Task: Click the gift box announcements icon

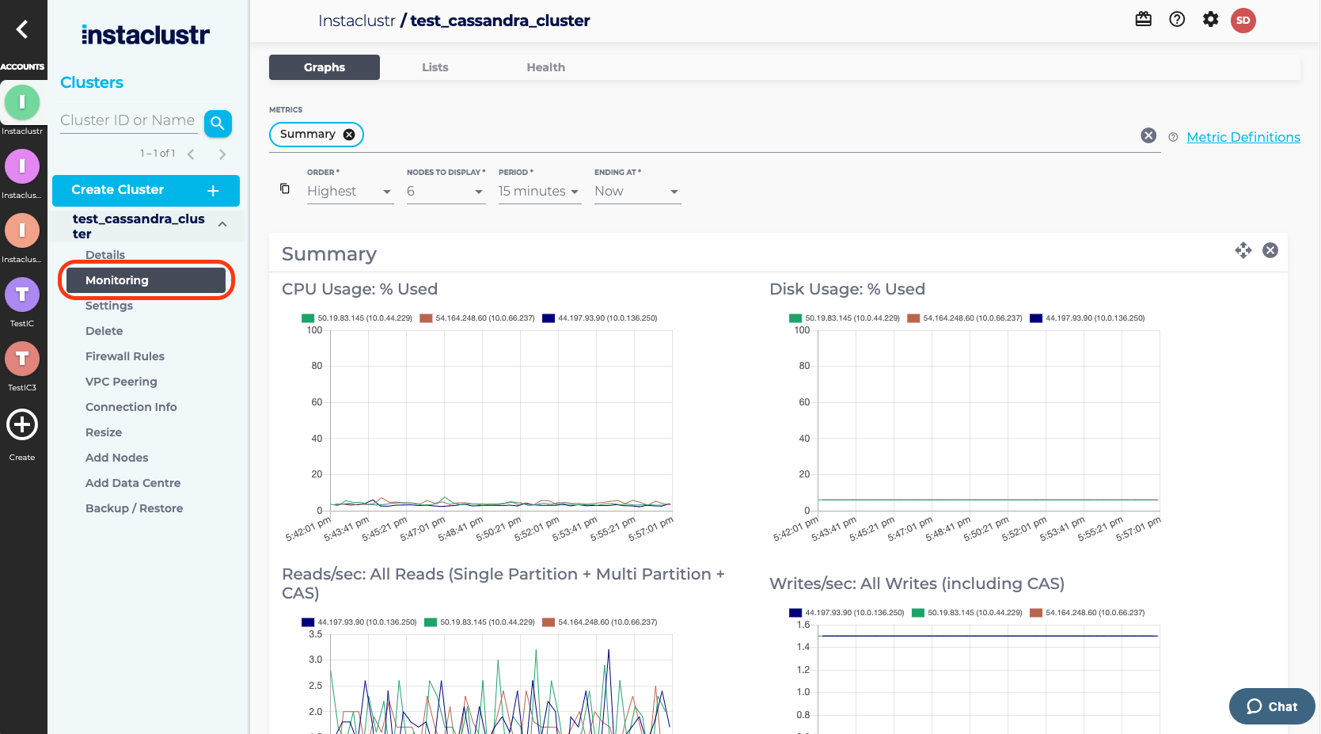Action: pos(1143,20)
